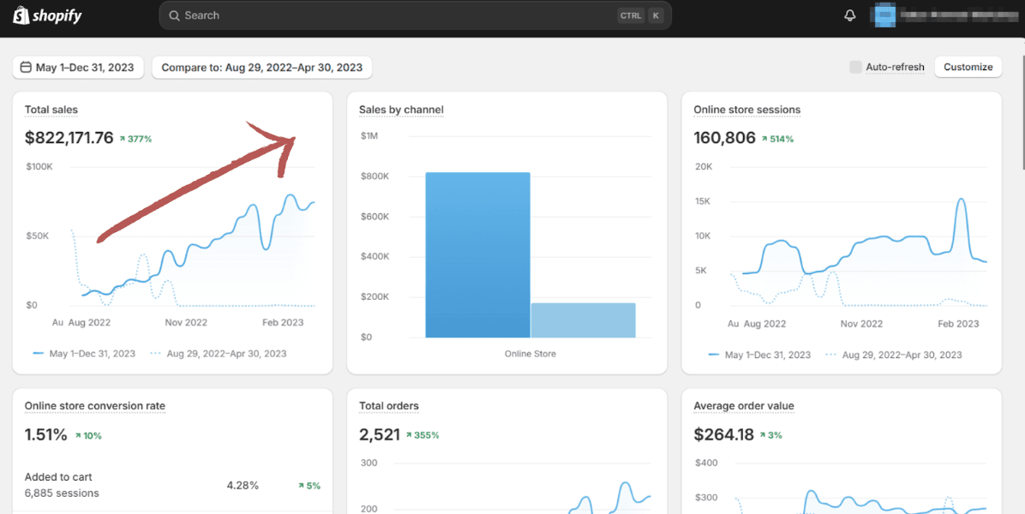Open the Total orders report
Viewport: 1025px width, 514px height.
tap(389, 406)
